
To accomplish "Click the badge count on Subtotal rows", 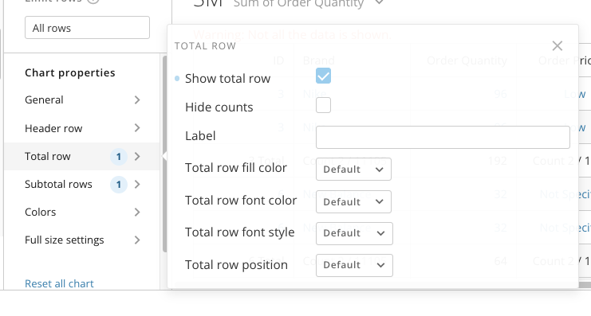I will 119,185.
